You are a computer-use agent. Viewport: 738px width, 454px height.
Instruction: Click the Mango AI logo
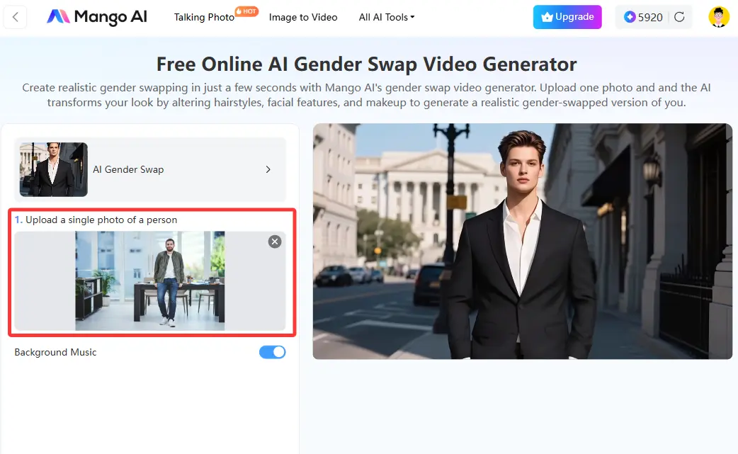point(97,17)
